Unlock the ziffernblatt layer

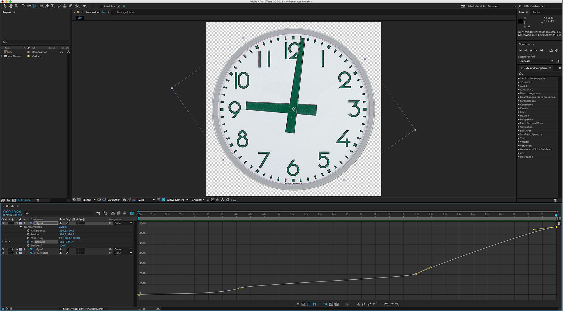coord(13,253)
